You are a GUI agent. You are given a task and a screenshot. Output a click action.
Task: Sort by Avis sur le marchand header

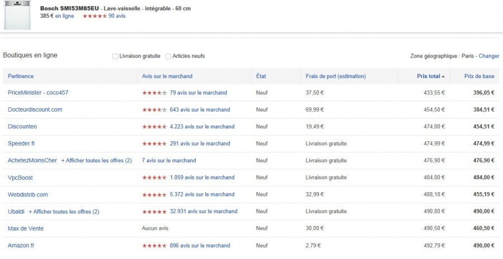tap(167, 76)
